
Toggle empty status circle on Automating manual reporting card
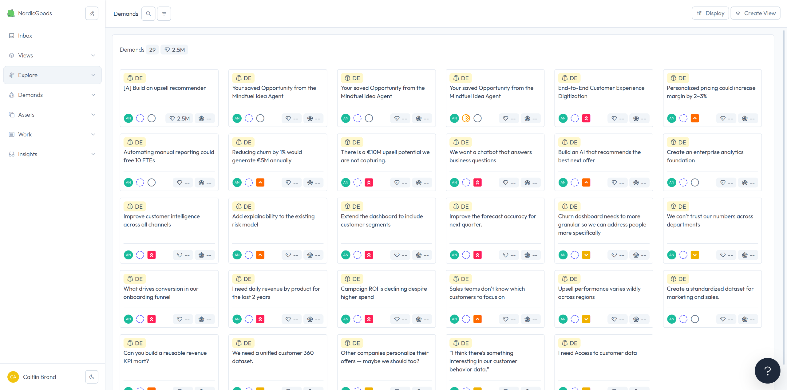tap(152, 183)
